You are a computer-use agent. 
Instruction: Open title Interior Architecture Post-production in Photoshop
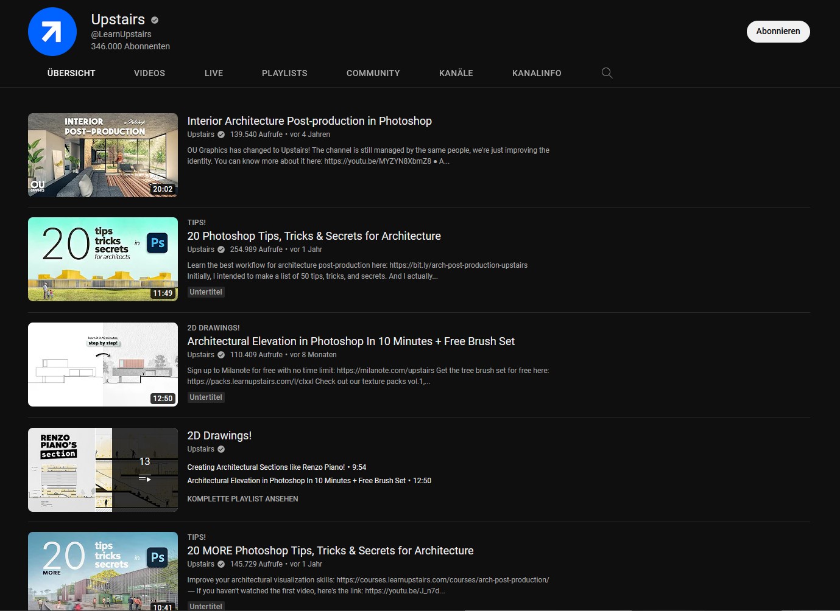coord(309,121)
